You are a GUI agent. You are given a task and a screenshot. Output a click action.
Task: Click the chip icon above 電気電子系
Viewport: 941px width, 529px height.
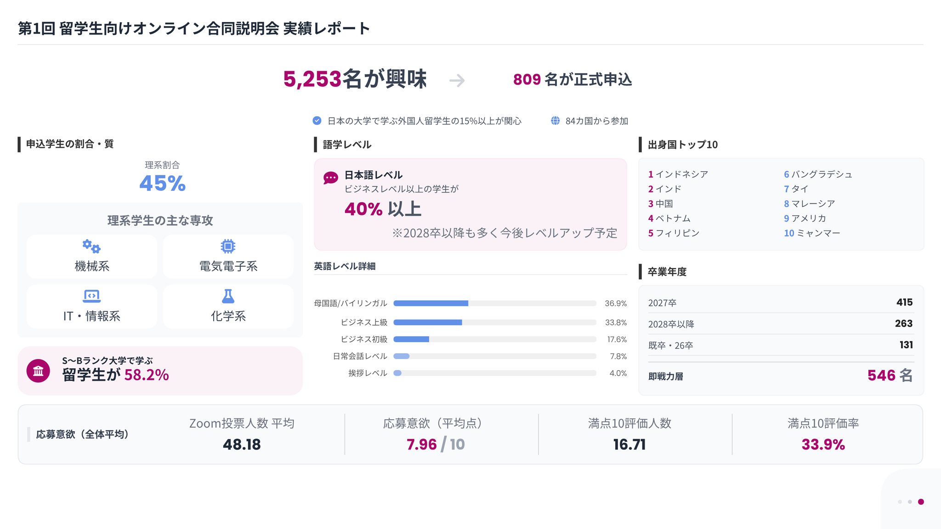(x=228, y=246)
